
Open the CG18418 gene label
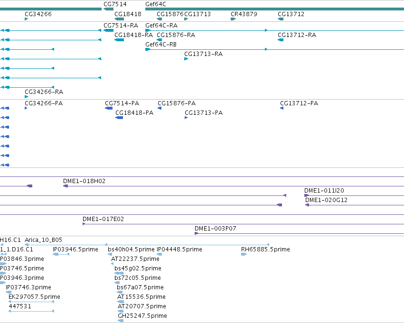coord(128,14)
